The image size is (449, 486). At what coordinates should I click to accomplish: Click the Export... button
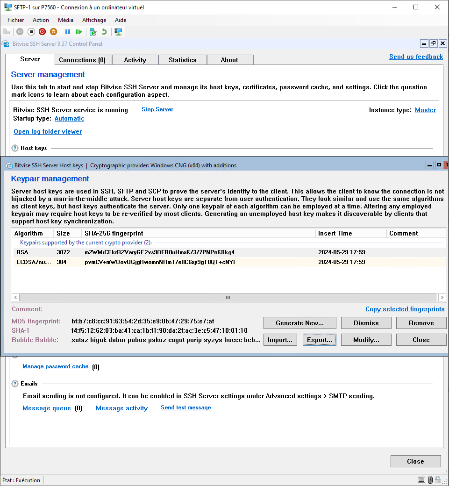319,340
